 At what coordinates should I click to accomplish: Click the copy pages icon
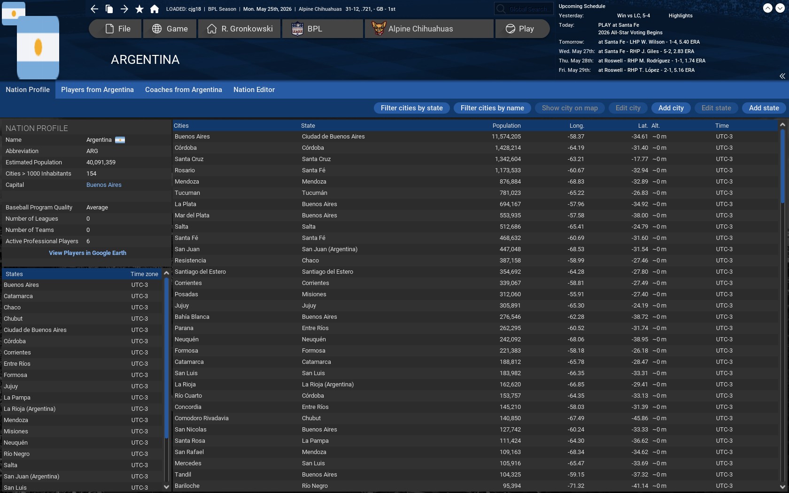[109, 9]
